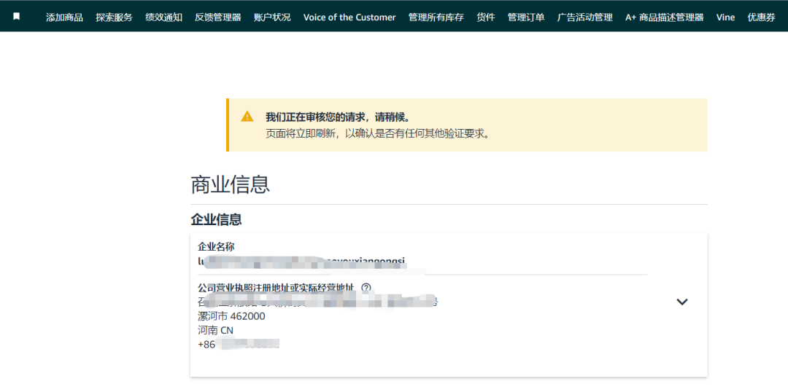Open Voice of the Customer
Screen dimensions: 788x392
coord(349,17)
